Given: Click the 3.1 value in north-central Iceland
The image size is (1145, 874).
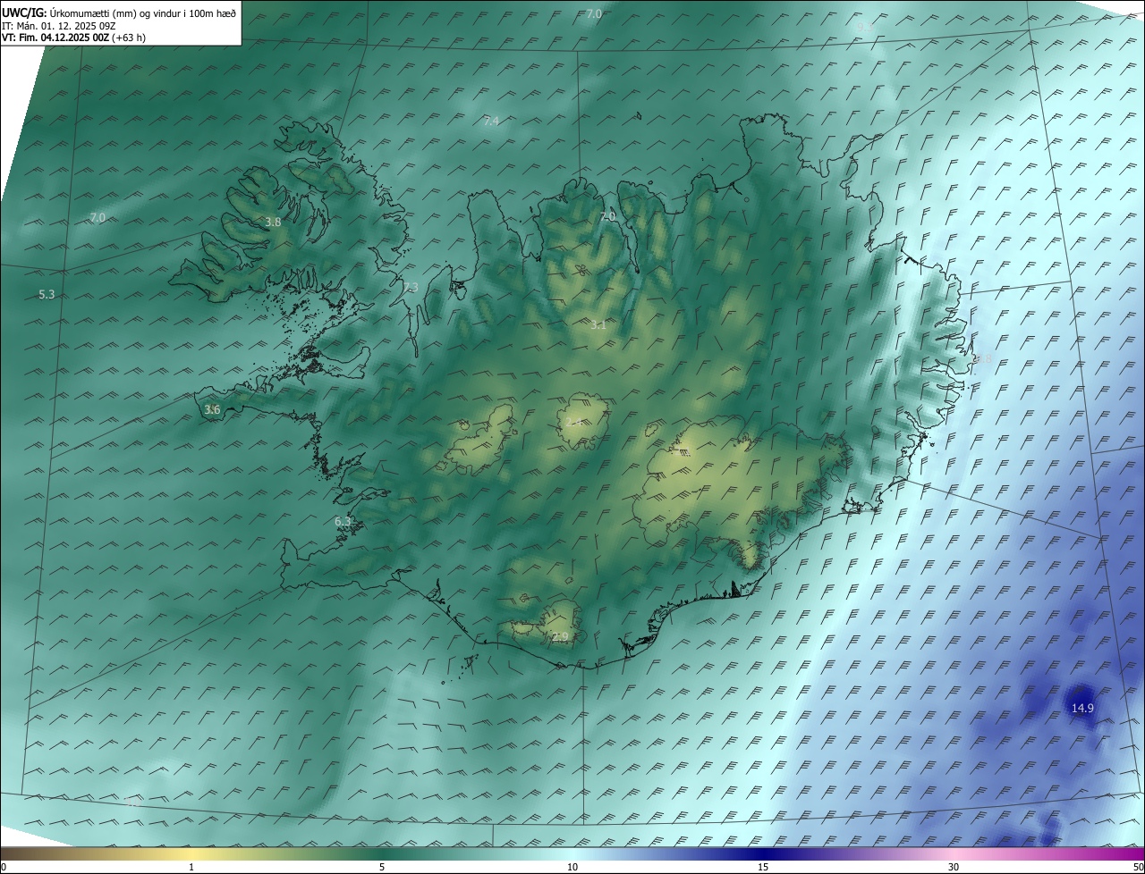Looking at the screenshot, I should 598,325.
